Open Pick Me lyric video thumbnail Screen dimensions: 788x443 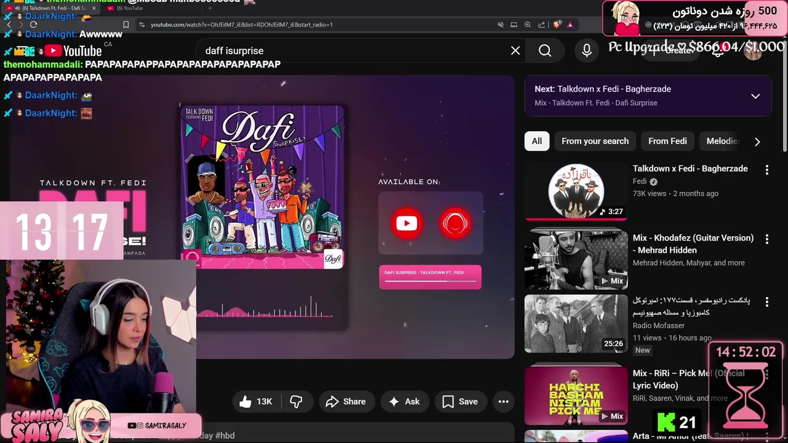tap(576, 396)
